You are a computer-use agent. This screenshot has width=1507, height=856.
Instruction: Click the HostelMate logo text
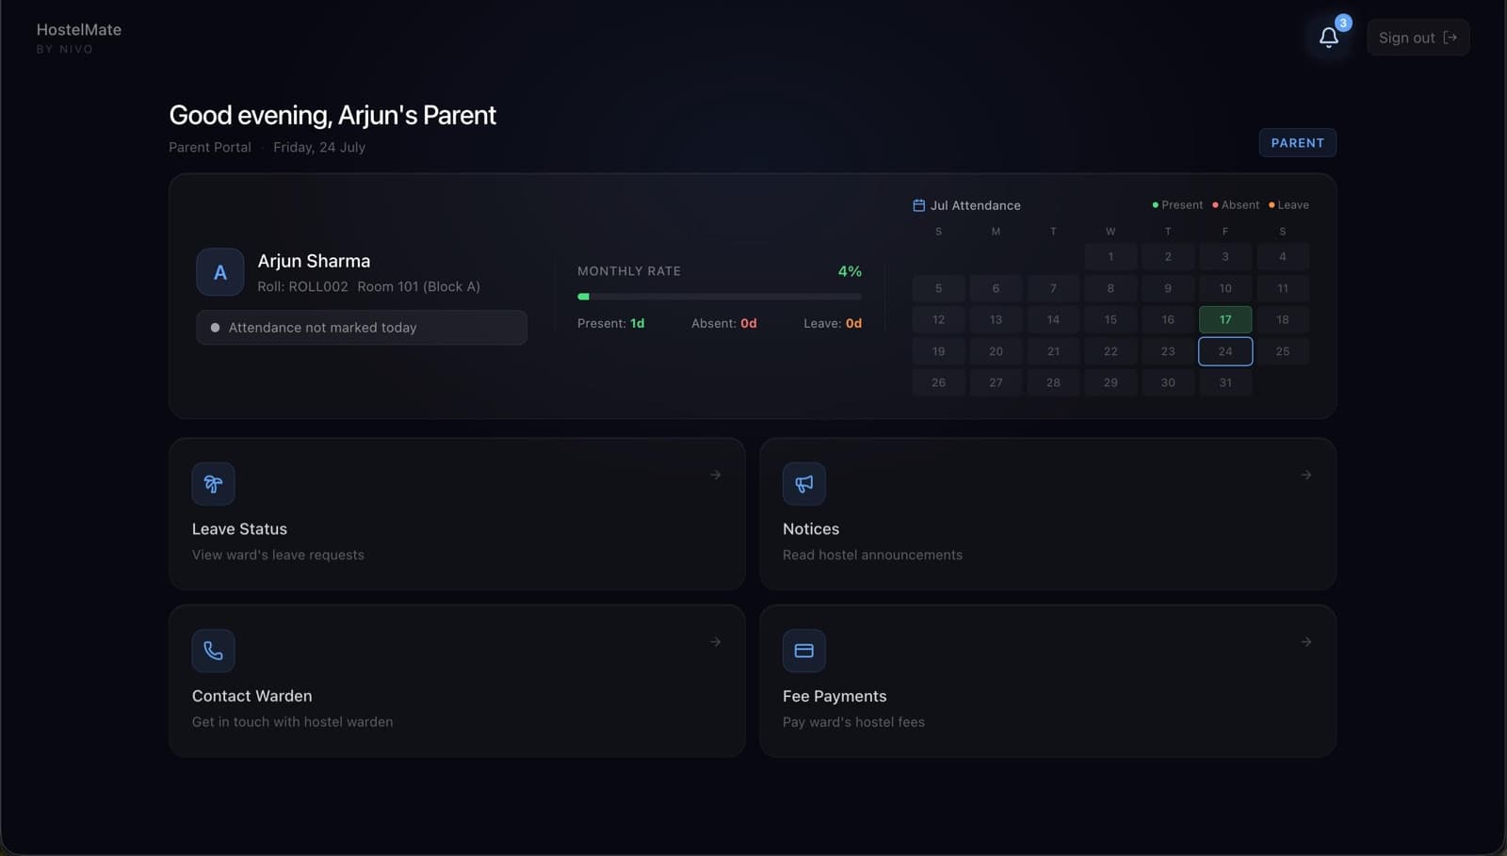coord(79,29)
